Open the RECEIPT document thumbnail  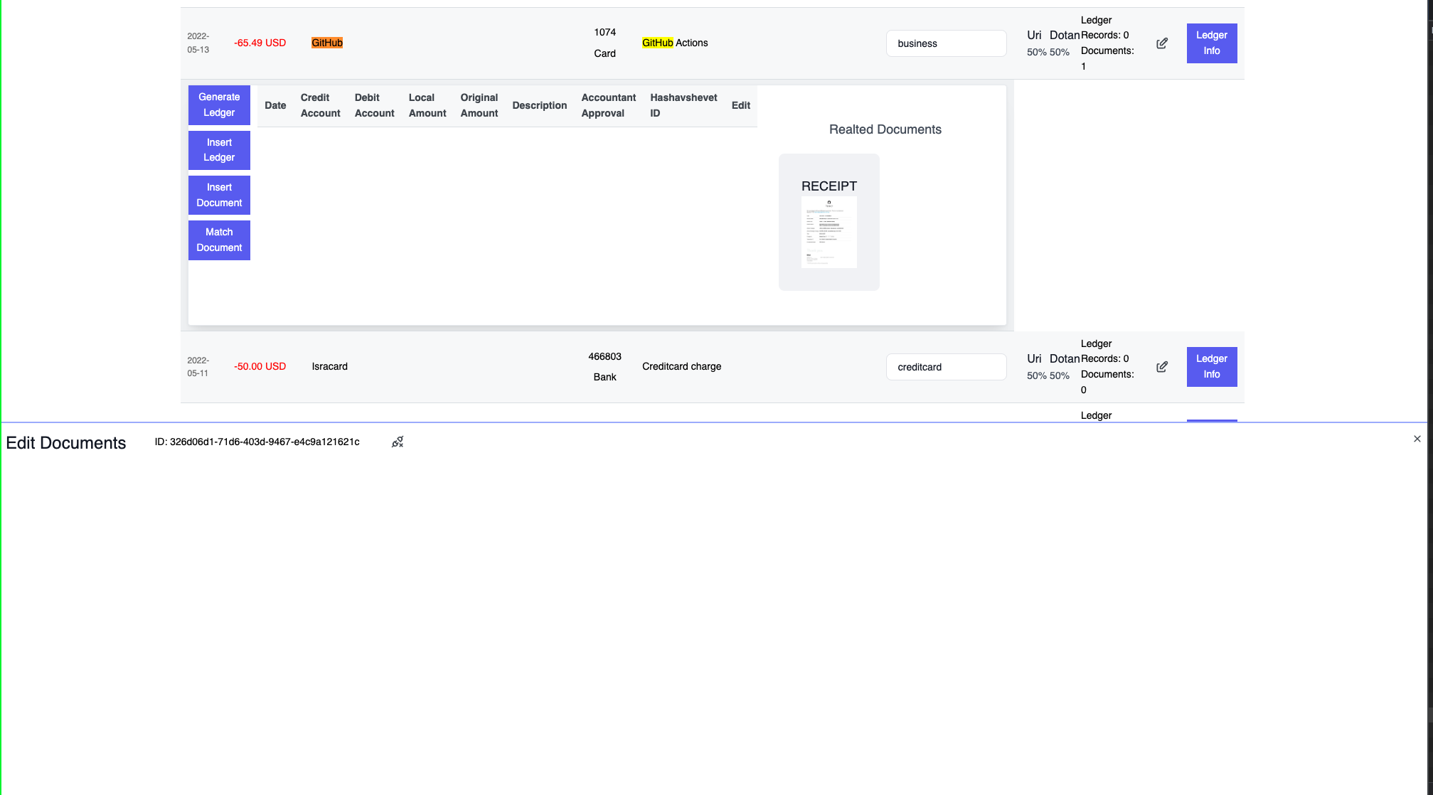point(829,232)
